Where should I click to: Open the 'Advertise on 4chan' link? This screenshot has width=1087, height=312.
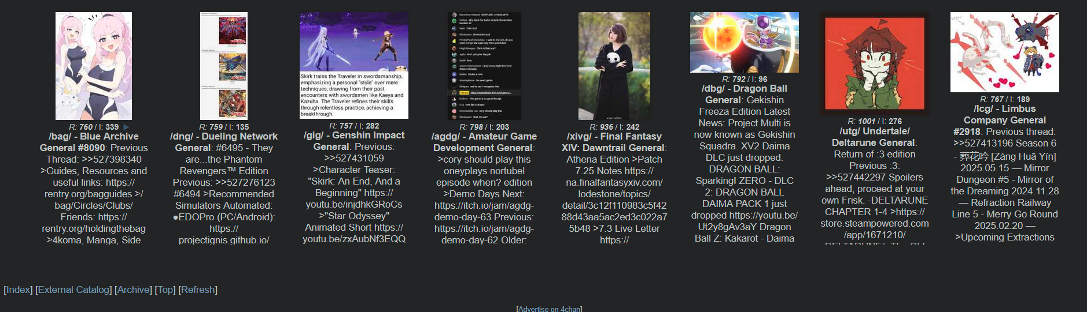(x=549, y=309)
